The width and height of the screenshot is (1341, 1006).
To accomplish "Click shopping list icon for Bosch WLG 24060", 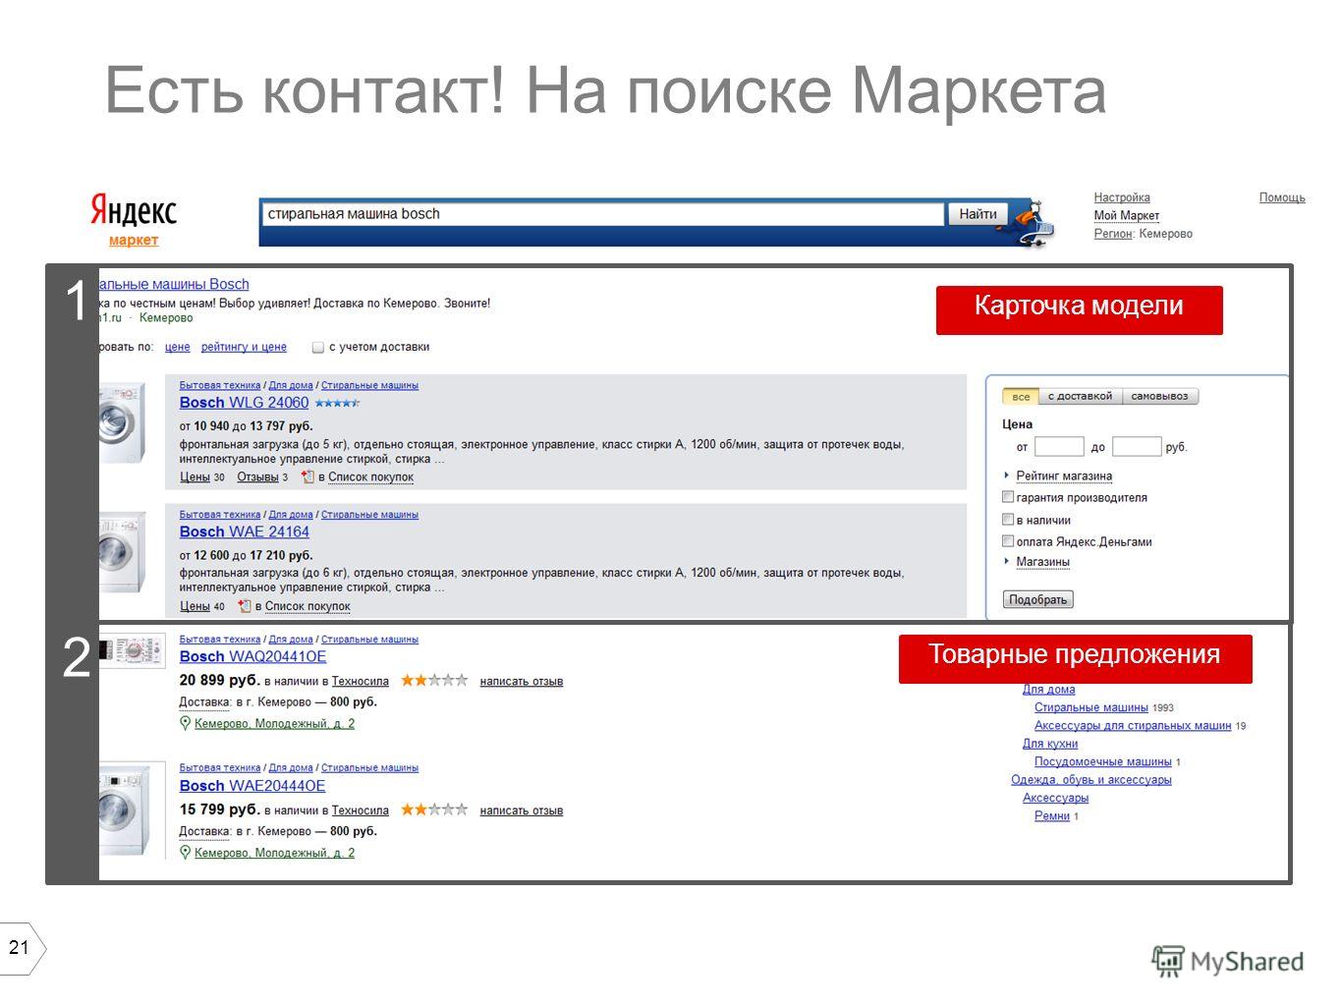I will 307,476.
